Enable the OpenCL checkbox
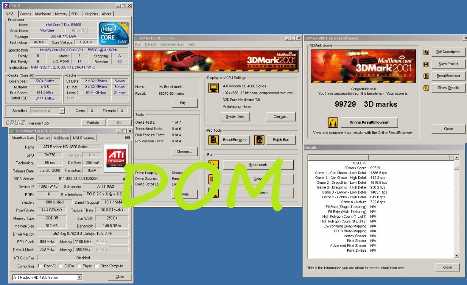 [41, 266]
